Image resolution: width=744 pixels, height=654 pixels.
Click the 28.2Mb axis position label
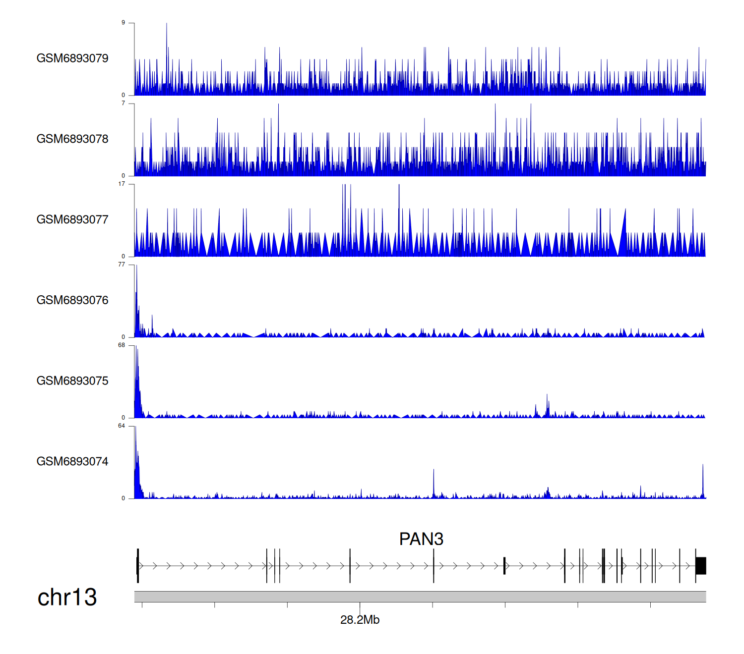coord(360,620)
